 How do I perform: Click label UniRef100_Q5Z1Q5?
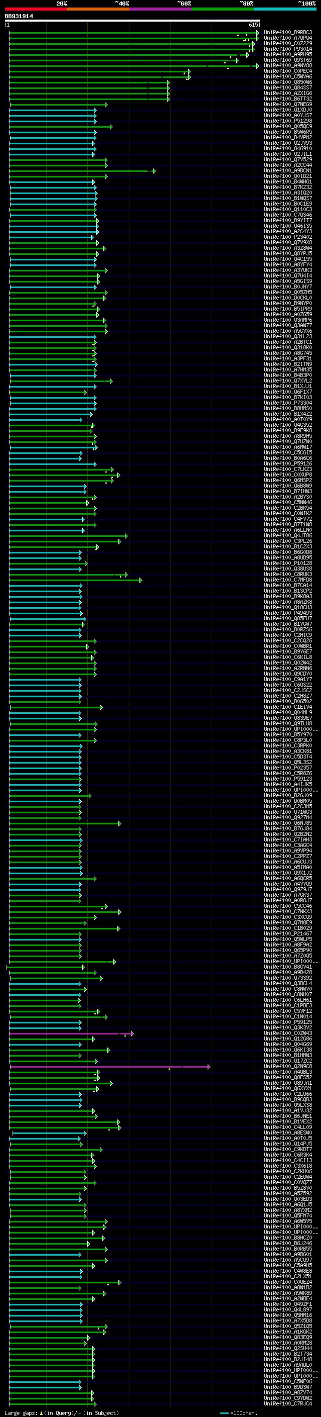click(287, 1327)
